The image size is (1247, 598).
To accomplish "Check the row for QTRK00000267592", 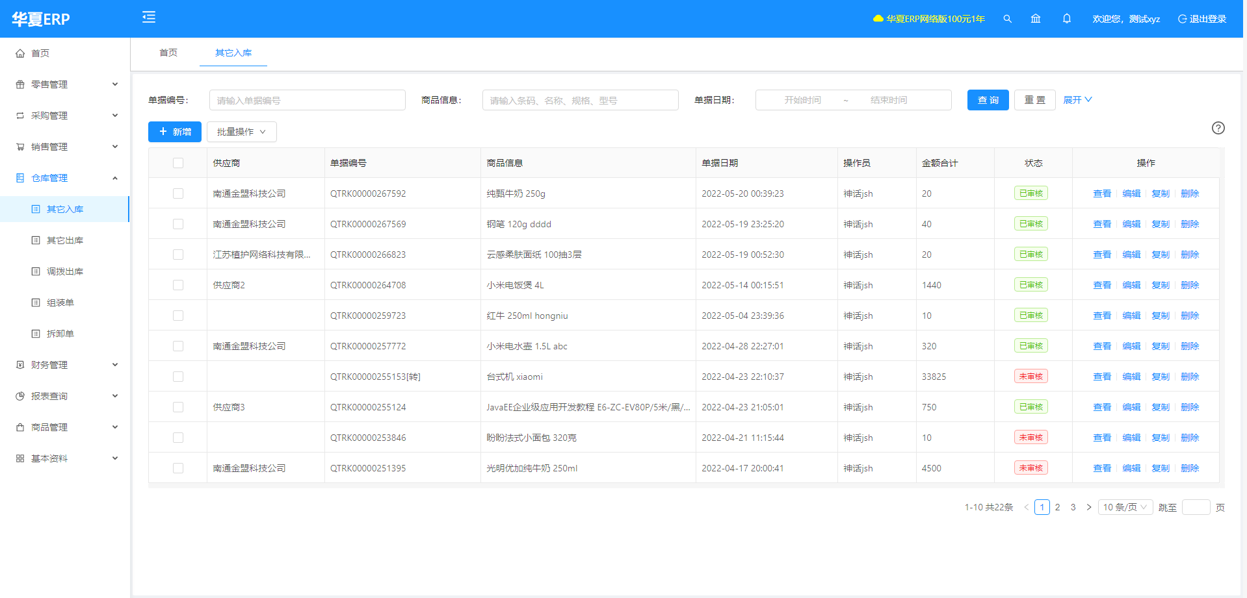I will tap(178, 193).
